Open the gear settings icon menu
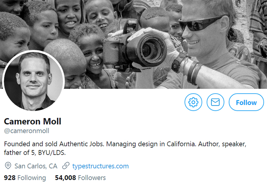Viewport: 267px width, 186px height. pos(193,102)
